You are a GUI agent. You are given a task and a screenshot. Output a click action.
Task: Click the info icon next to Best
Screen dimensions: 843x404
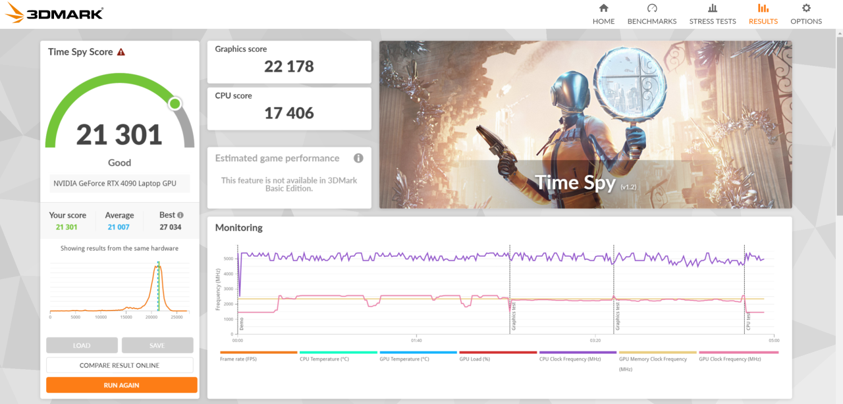click(180, 215)
